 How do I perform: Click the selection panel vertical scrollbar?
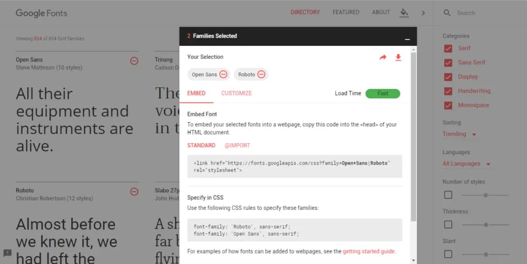[x=413, y=137]
